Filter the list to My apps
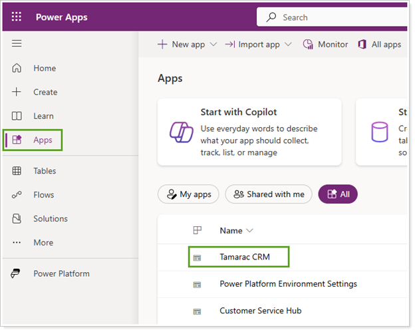Image resolution: width=415 pixels, height=332 pixels. [x=188, y=194]
